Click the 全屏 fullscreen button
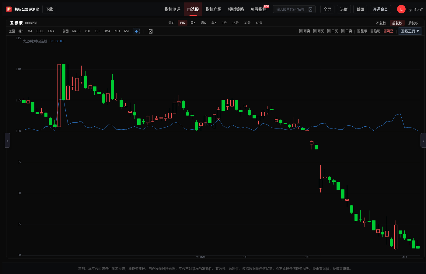Image resolution: width=426 pixels, height=274 pixels. (x=327, y=9)
